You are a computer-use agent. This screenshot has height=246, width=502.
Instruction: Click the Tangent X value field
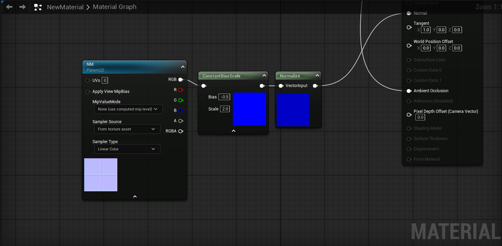426,30
